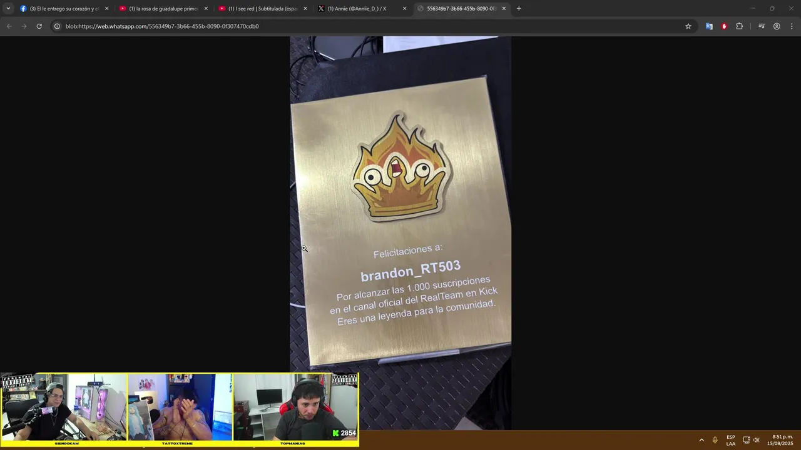Open the red hand ad blocker extension
Image resolution: width=801 pixels, height=450 pixels.
point(724,26)
